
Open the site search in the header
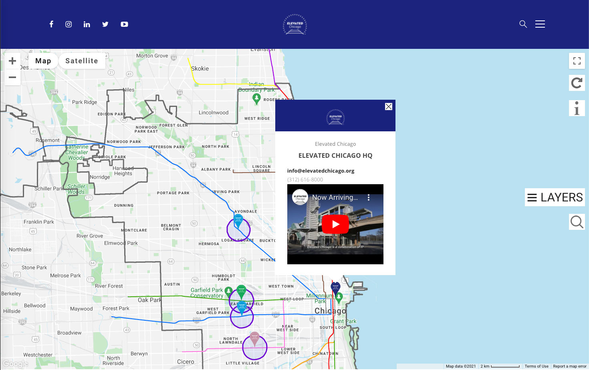(523, 24)
